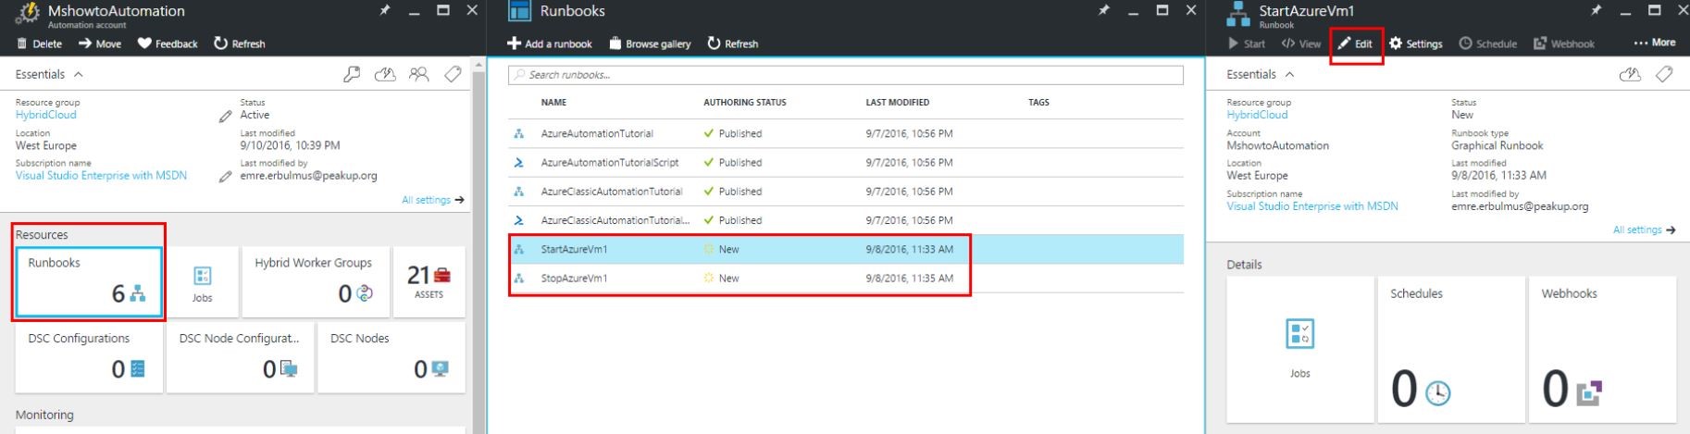Open All settings in StartAzureVm1 blade

click(x=1645, y=229)
